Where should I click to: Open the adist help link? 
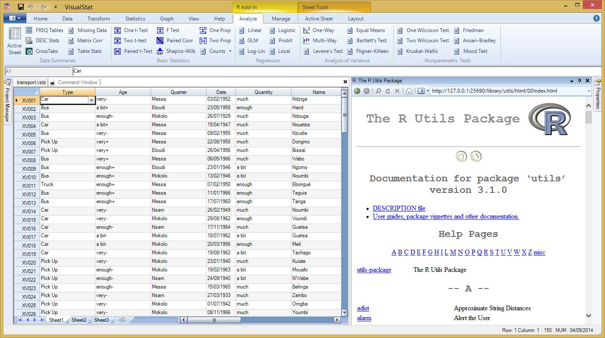[363, 308]
